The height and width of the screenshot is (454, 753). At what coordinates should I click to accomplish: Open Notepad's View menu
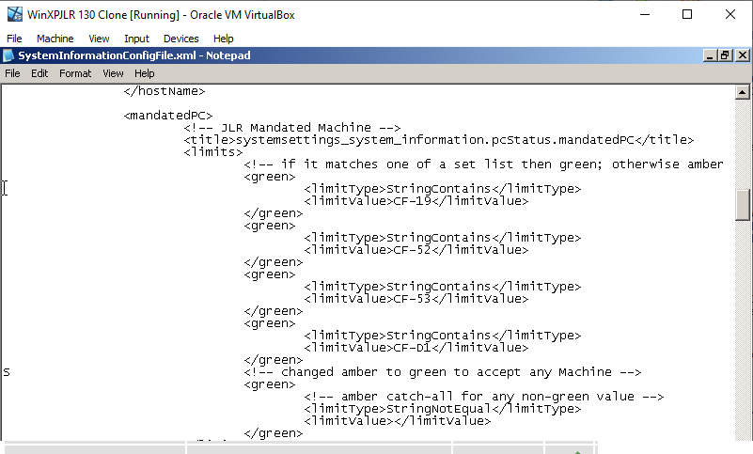113,73
